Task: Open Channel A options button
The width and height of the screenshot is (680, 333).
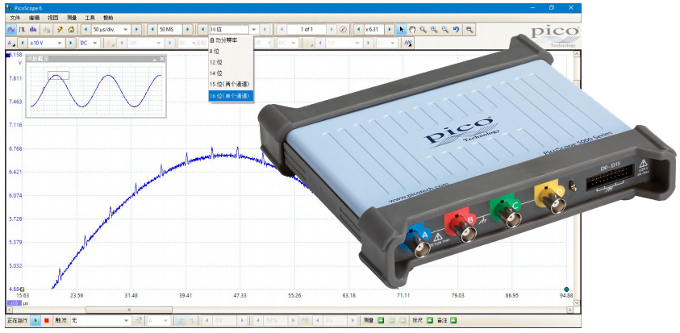Action: click(x=11, y=44)
